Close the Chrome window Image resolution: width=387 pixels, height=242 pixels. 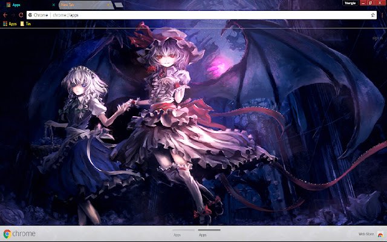tap(380, 3)
